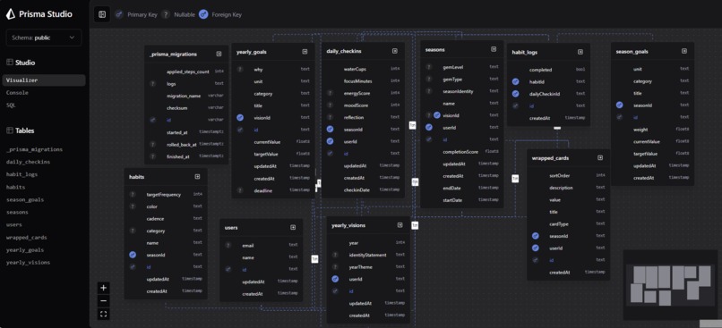Open season_goals in the Tables list
Viewport: 722px width, 328px height.
[25, 200]
